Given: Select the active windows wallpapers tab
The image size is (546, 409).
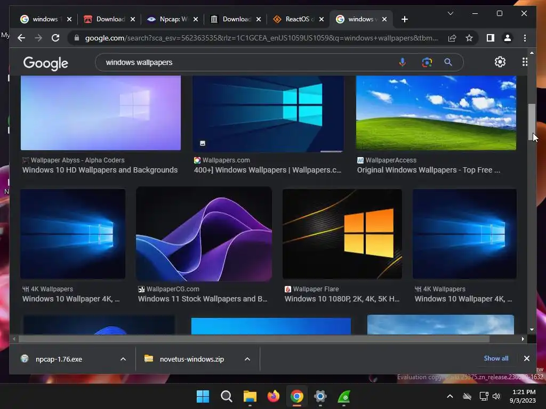Looking at the screenshot, I should tap(361, 19).
